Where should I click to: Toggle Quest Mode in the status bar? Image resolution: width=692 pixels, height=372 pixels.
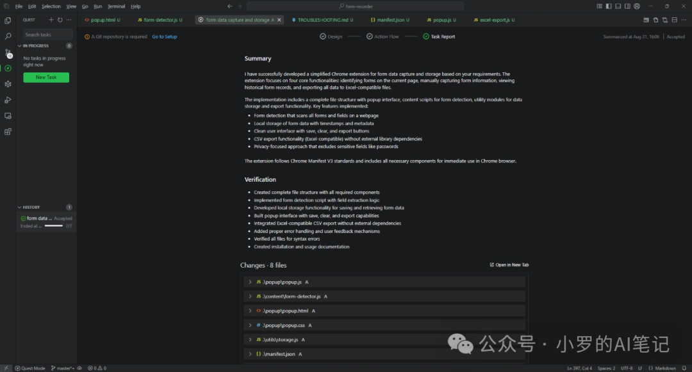[x=29, y=368]
